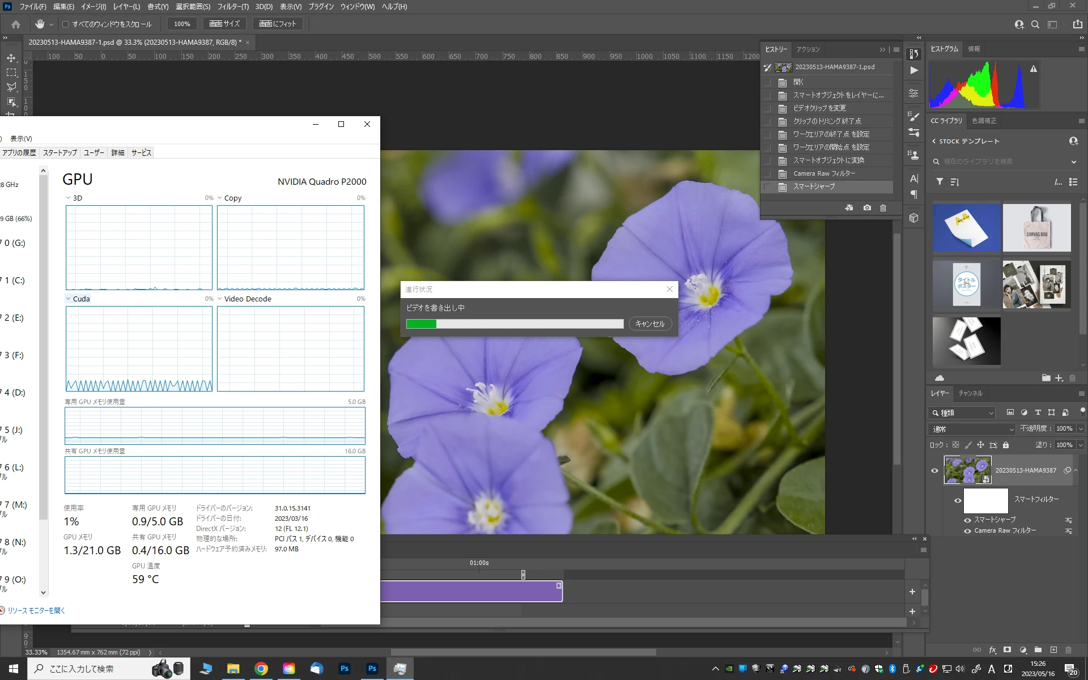This screenshot has width=1088, height=680.
Task: Click the timeline playhead marker
Action: [x=523, y=575]
